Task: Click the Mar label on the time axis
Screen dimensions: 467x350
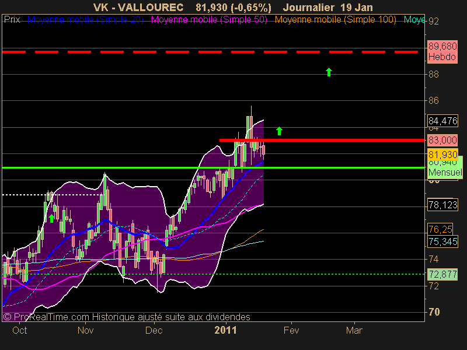Action: pyautogui.click(x=354, y=330)
